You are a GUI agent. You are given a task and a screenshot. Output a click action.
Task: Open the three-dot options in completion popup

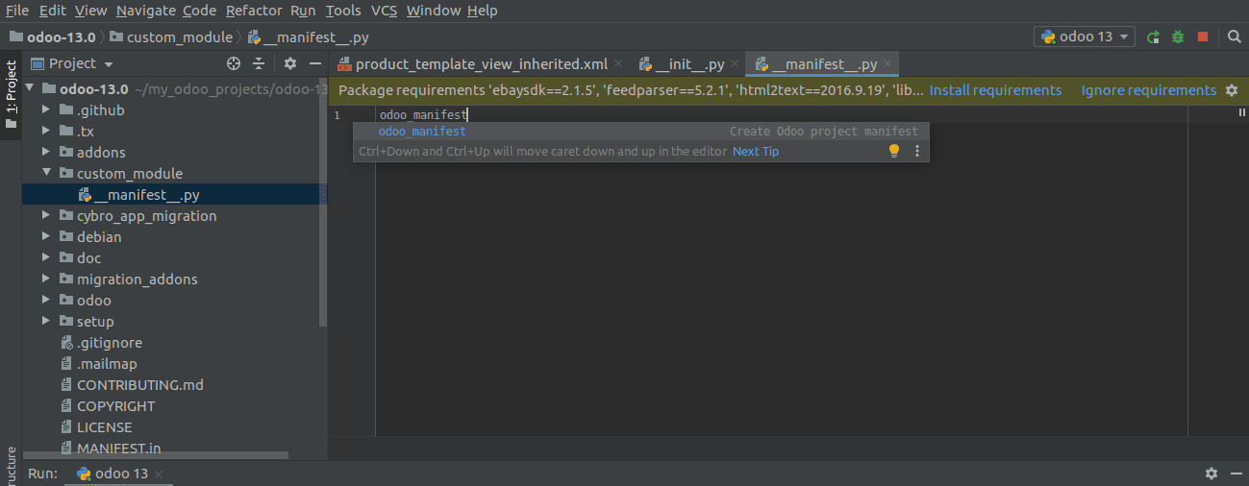tap(916, 151)
